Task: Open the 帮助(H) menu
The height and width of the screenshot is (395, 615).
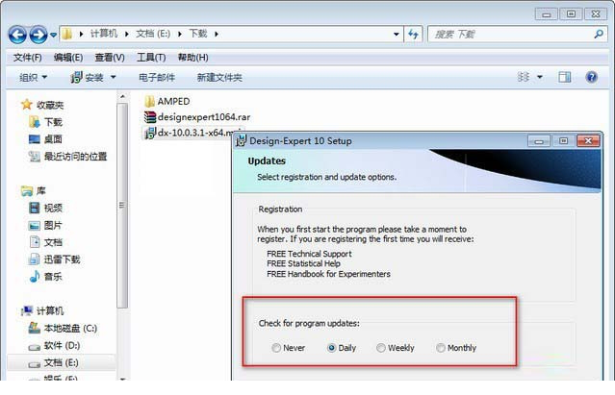Action: [x=193, y=58]
